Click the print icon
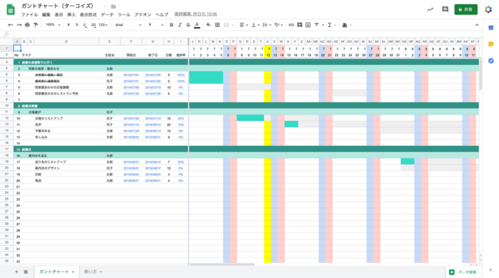 (x=28, y=24)
